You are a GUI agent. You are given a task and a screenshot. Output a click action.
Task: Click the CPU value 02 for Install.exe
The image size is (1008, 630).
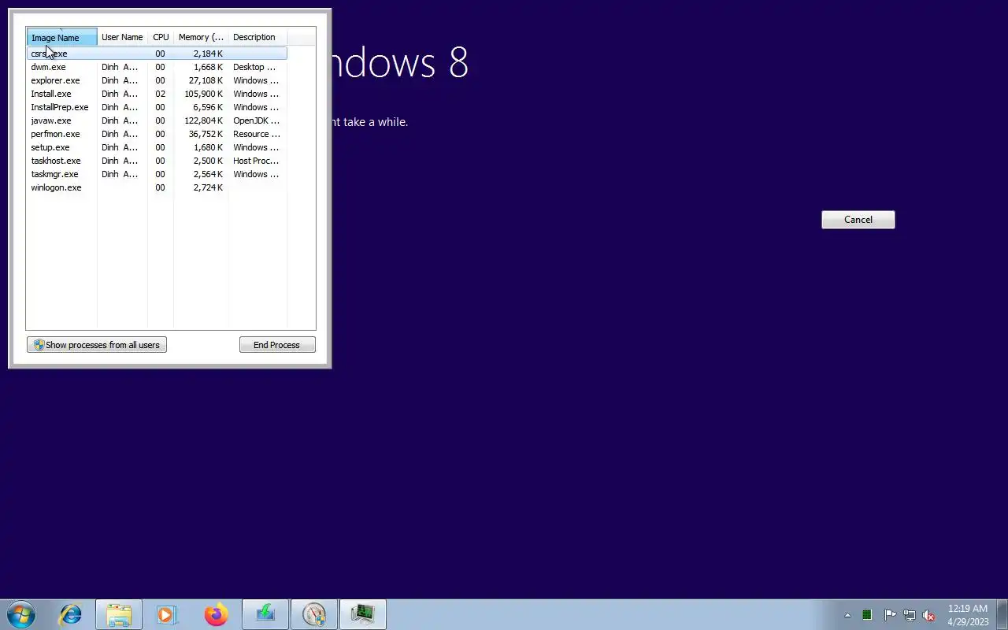(x=161, y=94)
